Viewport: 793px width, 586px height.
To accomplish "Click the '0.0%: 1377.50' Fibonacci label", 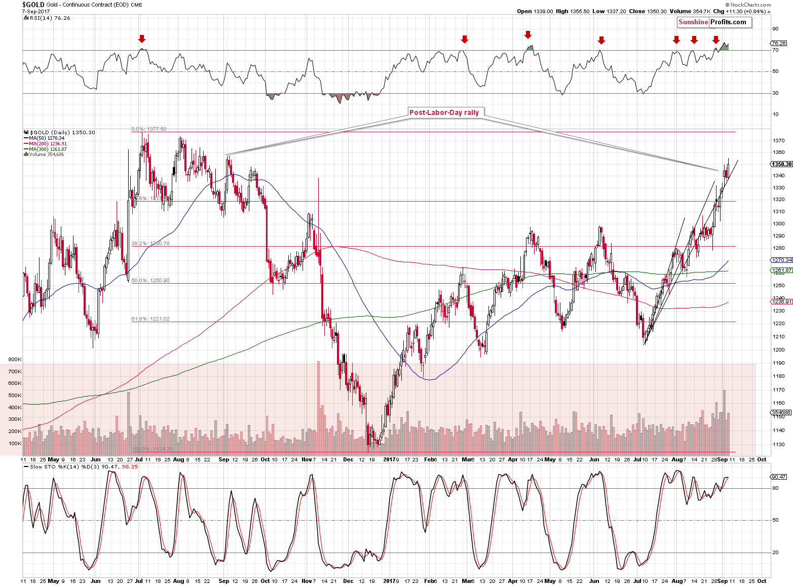I will click(149, 129).
